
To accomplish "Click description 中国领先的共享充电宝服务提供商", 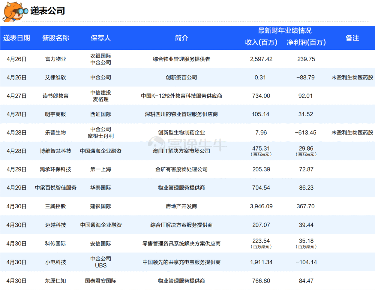I will pyautogui.click(x=181, y=262).
